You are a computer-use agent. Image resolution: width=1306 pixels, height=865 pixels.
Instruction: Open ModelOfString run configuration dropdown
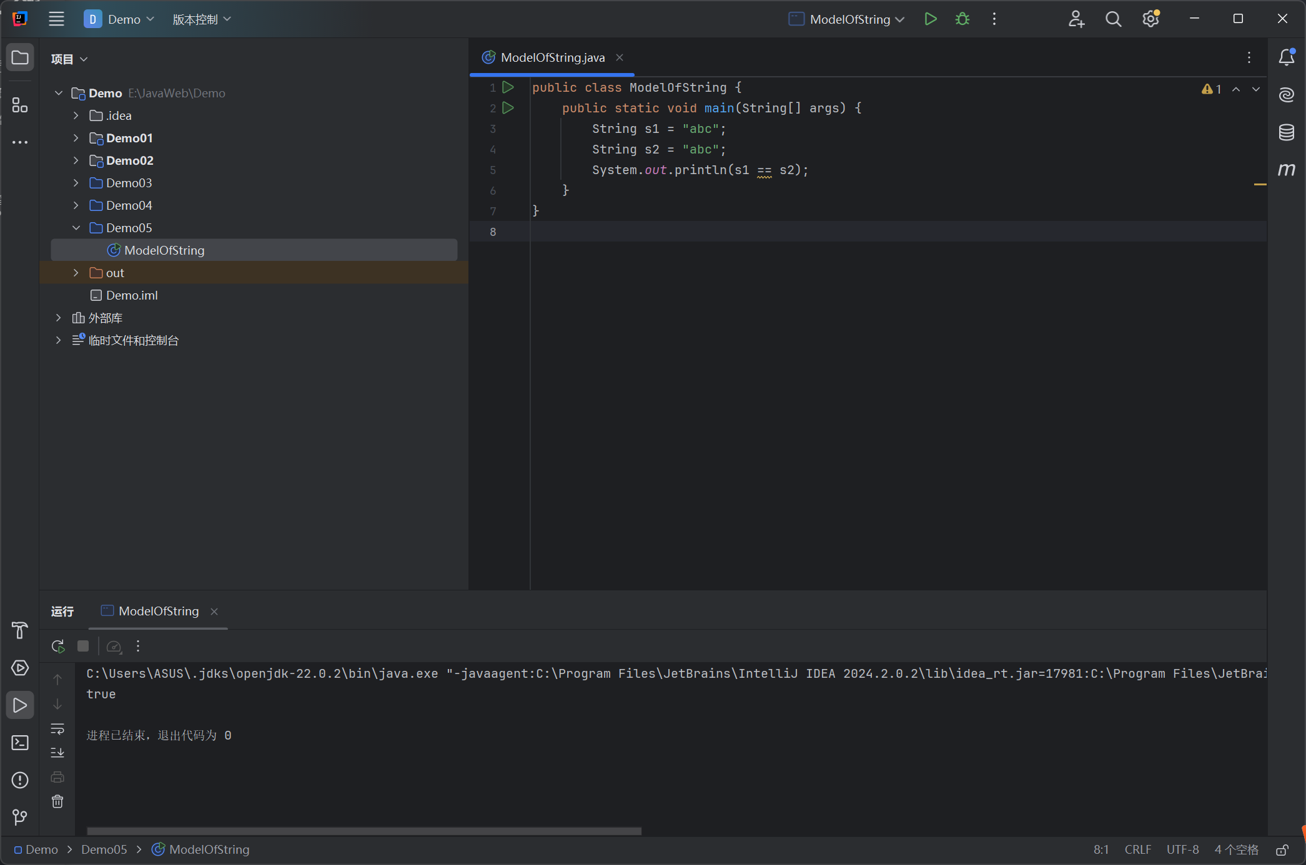coord(899,19)
